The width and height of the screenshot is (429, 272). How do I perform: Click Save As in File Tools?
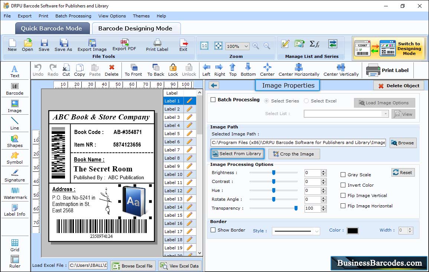click(x=63, y=45)
